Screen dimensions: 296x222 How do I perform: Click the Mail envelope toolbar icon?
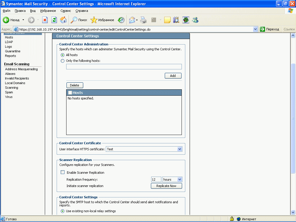[132, 20]
